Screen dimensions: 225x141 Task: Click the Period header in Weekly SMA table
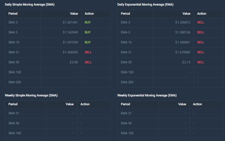point(13,104)
